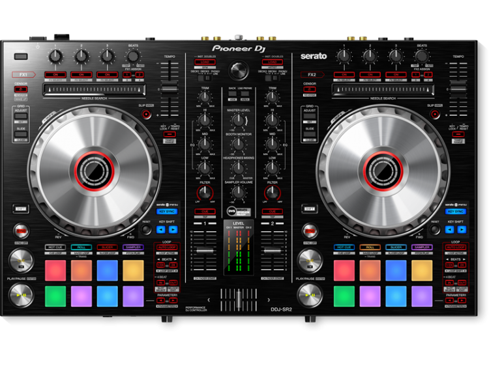
Task: Hit the right deck PLAY/PAUSE button
Action: (309, 294)
